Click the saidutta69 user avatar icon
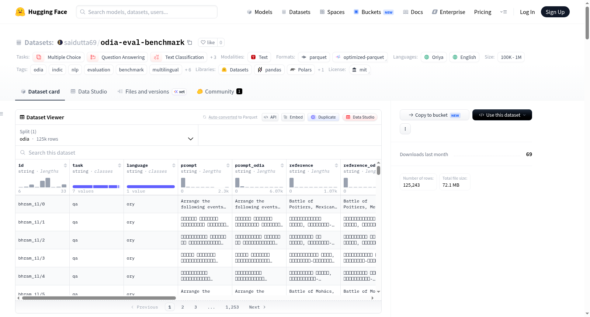Image resolution: width=590 pixels, height=317 pixels. coord(60,42)
